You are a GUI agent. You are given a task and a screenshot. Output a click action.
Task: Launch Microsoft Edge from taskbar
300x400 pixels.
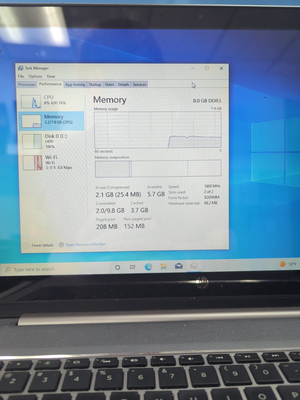[148, 267]
